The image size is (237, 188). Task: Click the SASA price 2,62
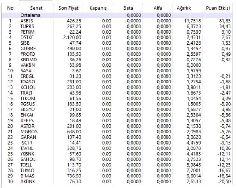tap(76, 71)
